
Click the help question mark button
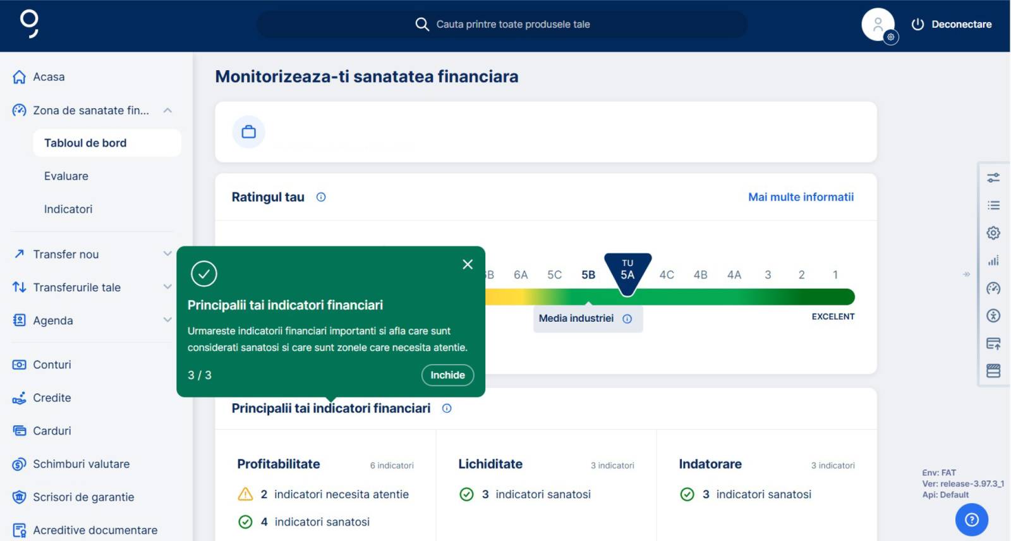(x=971, y=520)
